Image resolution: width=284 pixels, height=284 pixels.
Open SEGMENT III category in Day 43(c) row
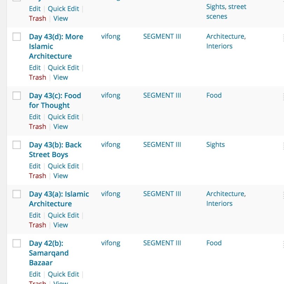[162, 95]
